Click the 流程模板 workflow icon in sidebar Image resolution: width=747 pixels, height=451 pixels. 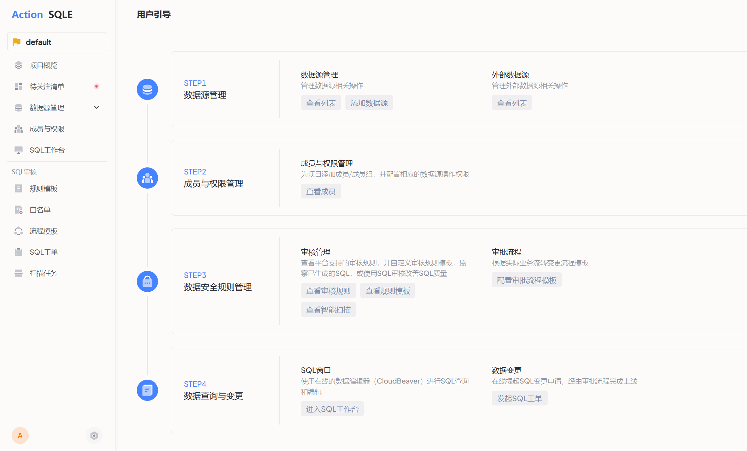[x=18, y=231]
